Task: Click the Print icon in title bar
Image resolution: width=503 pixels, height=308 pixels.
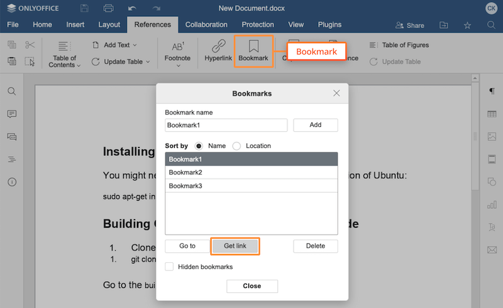Action: 108,8
